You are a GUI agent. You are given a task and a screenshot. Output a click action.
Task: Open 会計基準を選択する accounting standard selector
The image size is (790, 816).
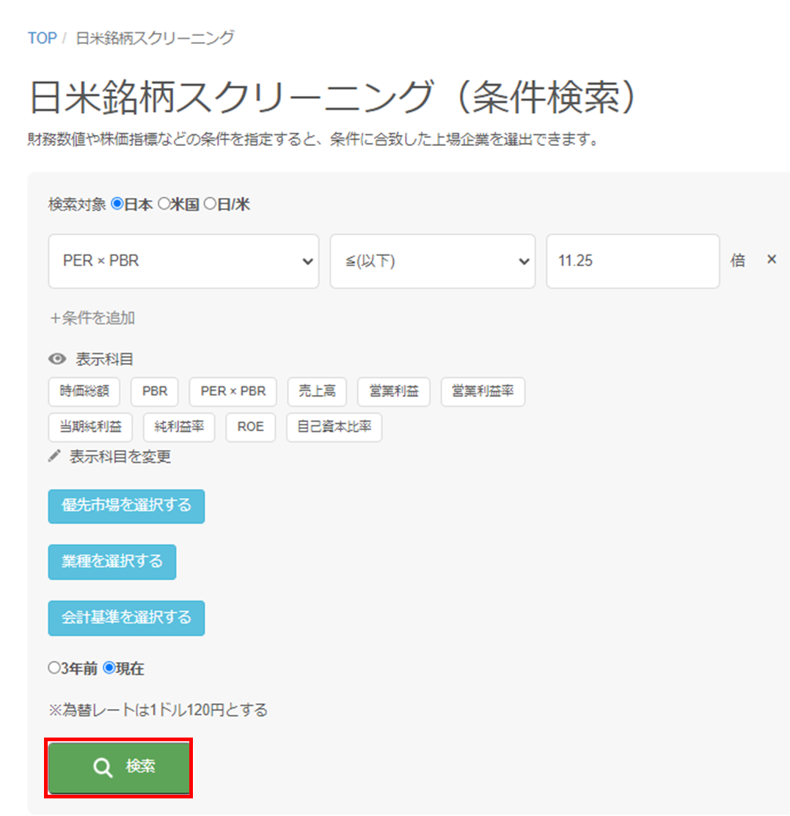coord(127,618)
